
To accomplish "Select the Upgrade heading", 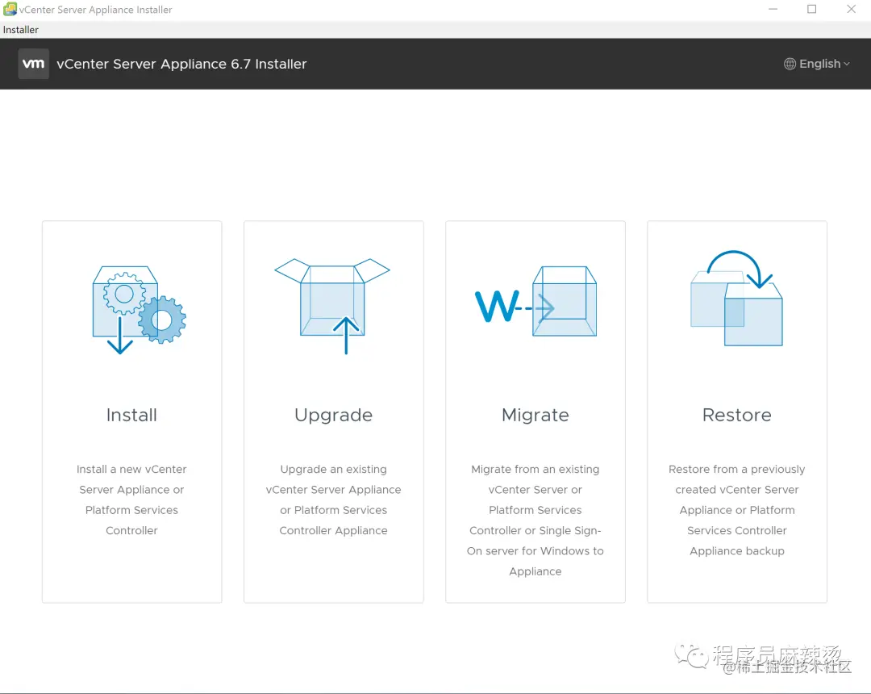I will click(x=333, y=416).
